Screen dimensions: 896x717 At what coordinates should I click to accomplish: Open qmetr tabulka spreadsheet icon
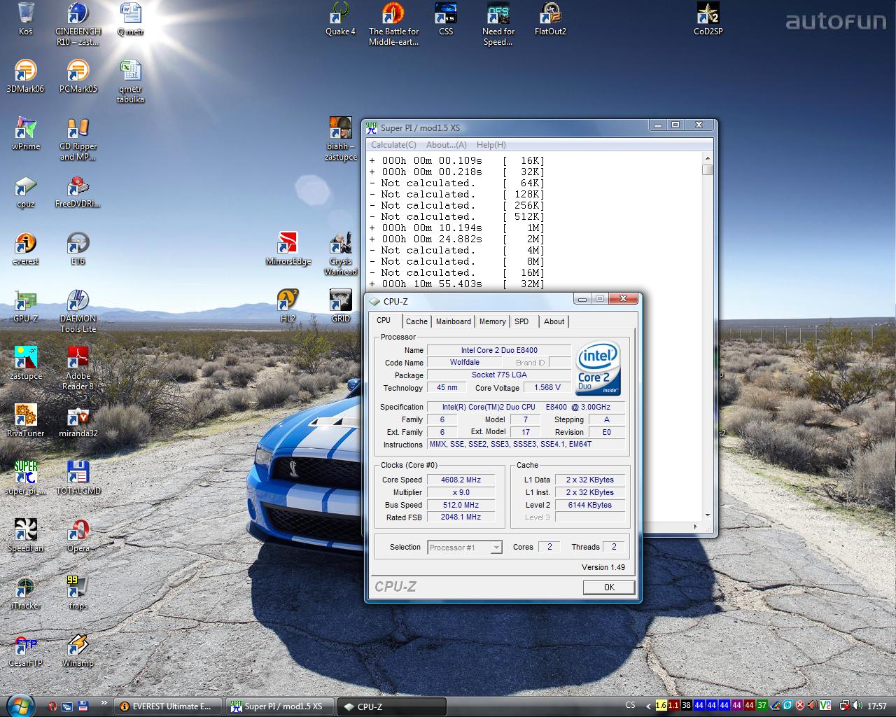tap(130, 81)
